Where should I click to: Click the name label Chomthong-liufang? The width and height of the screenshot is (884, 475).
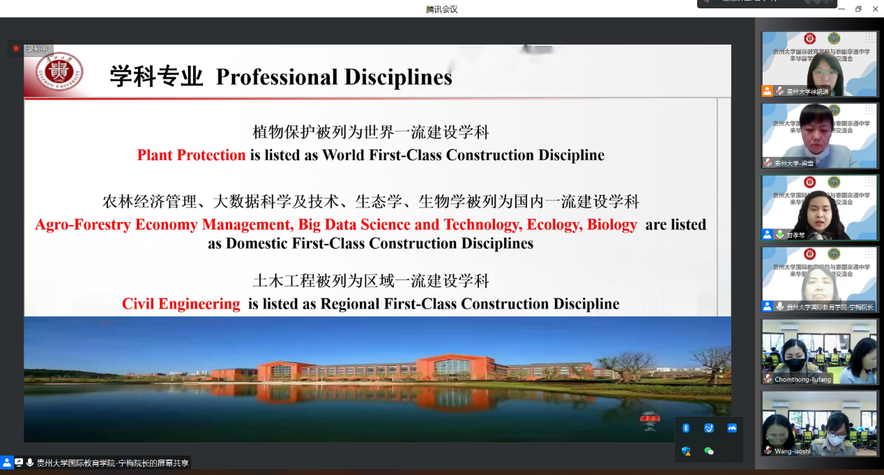[802, 379]
